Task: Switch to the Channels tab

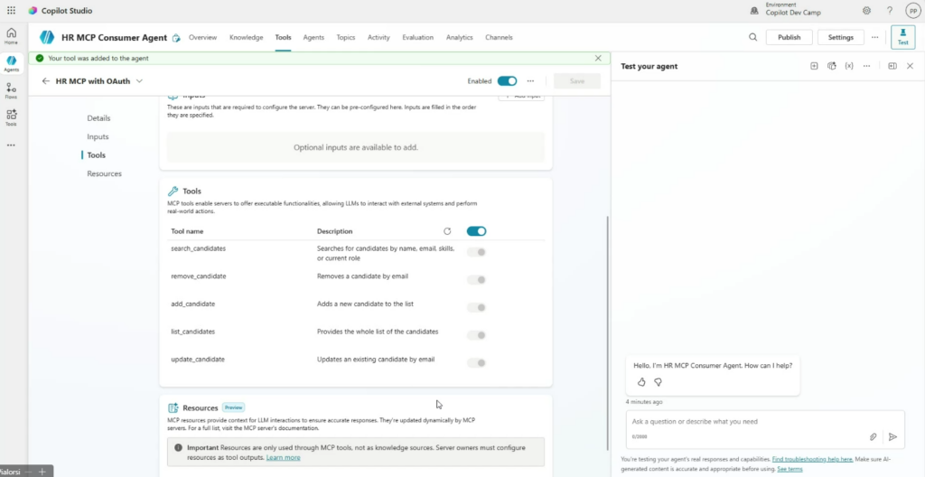Action: (499, 37)
